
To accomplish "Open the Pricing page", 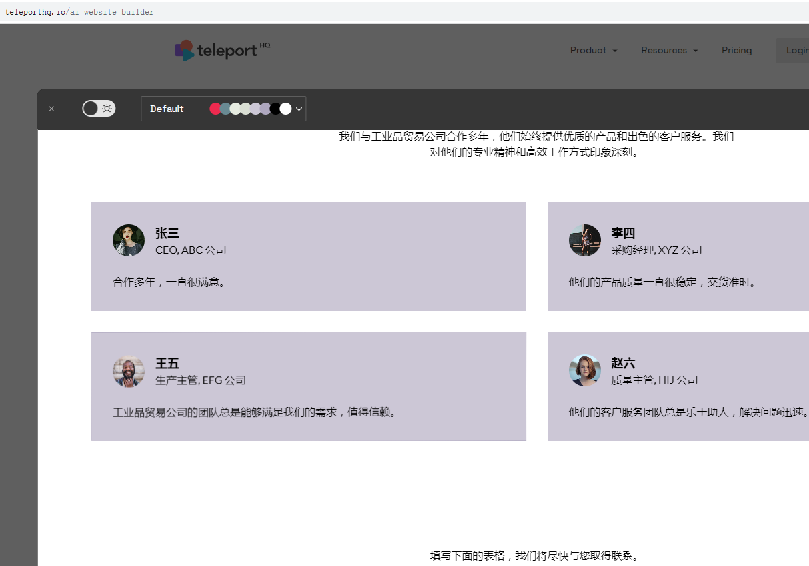I will 736,51.
